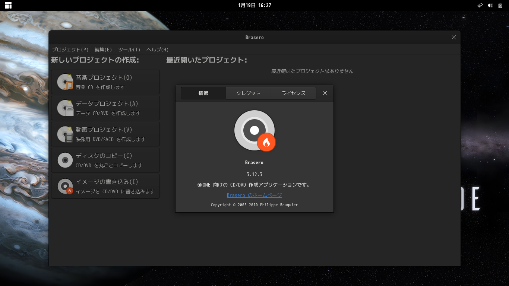The image size is (509, 286).
Task: Close the Brasero main window
Action: (454, 37)
